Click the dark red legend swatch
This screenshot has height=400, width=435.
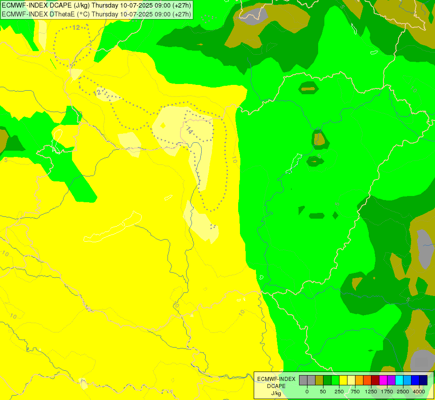pos(375,380)
